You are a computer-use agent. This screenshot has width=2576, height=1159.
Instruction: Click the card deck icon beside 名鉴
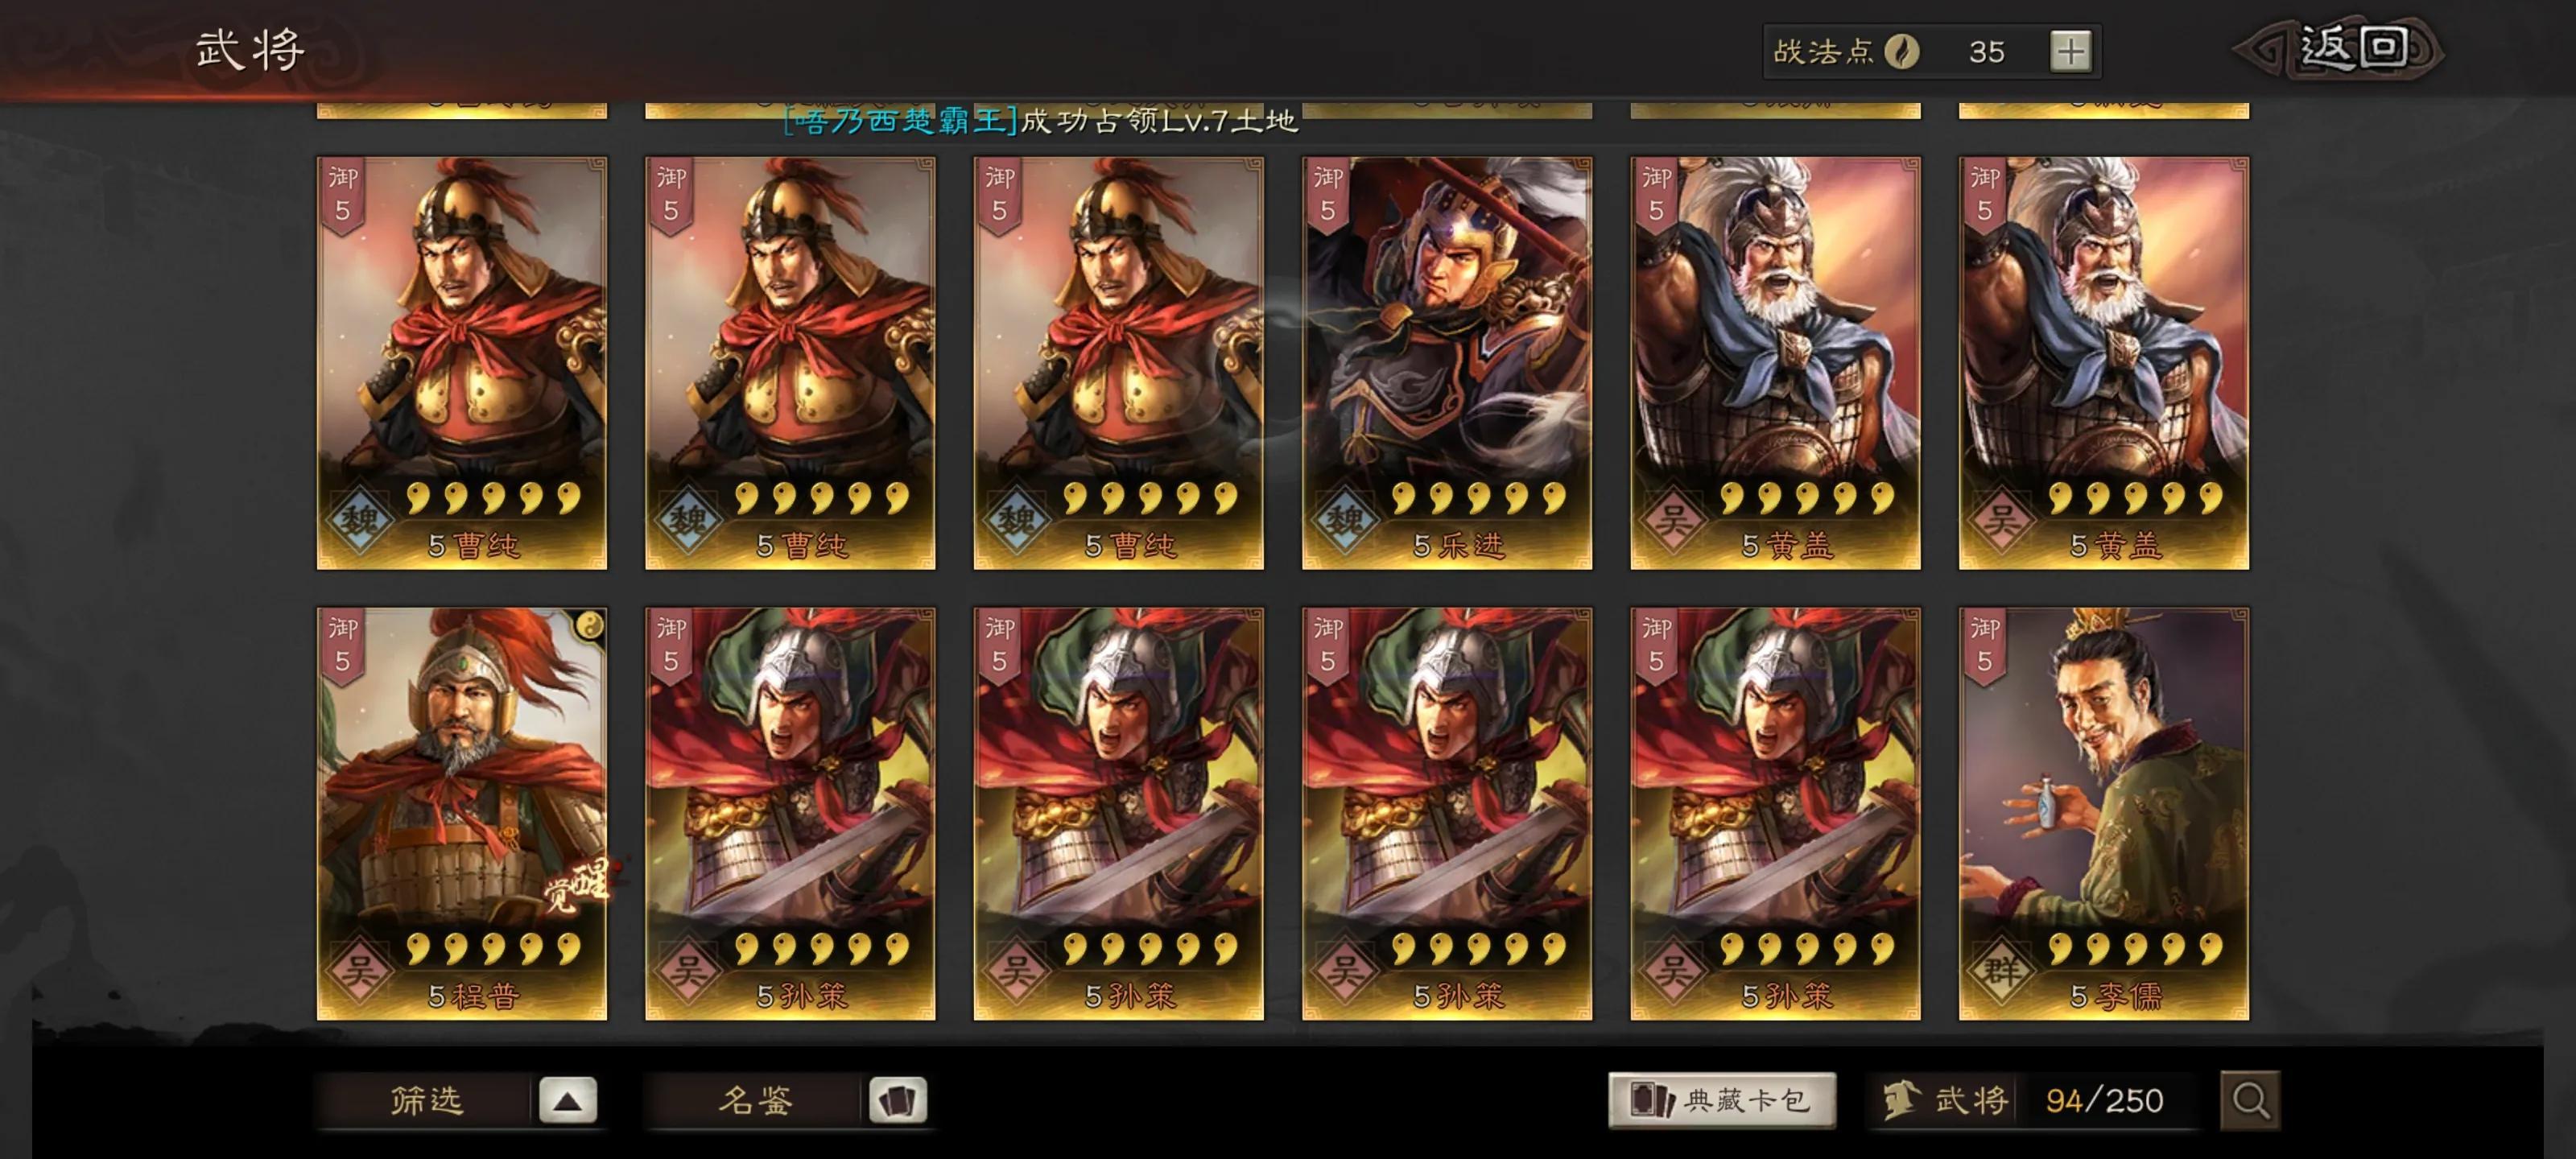click(x=898, y=1100)
